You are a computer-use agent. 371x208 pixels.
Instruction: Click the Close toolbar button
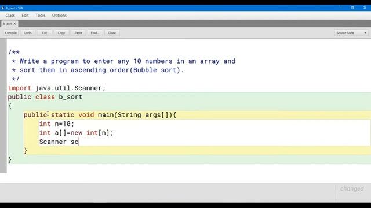coord(112,33)
